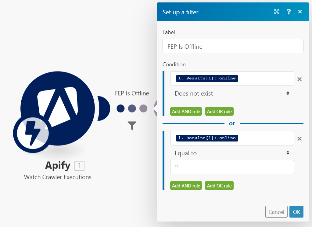Expand the filter dialog to fullscreen
Screen dimensions: 312x227
[x=277, y=12]
